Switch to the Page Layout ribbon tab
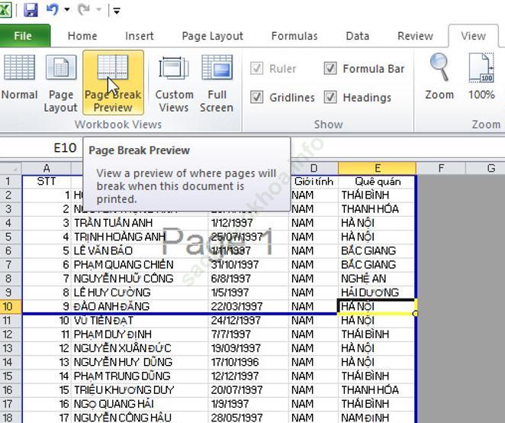Viewport: 505px width, 423px height. pyautogui.click(x=213, y=36)
